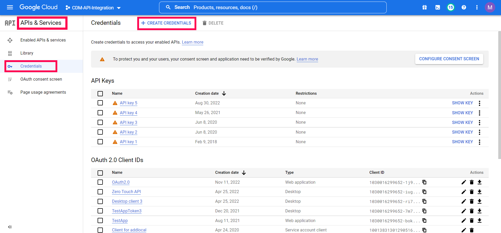
Task: Select all API keys checkbox
Action: (x=100, y=93)
